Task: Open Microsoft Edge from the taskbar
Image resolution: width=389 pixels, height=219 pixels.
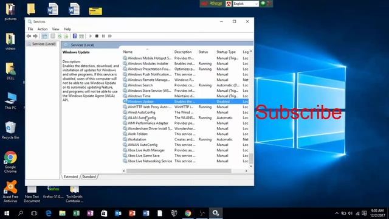Action: click(49, 213)
